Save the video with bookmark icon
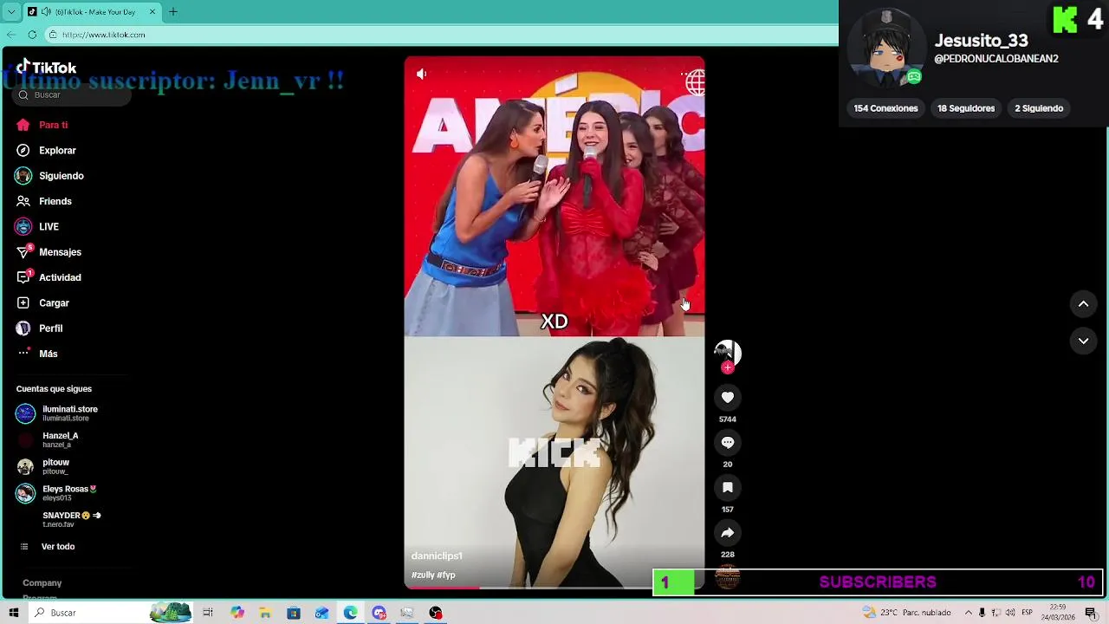This screenshot has height=624, width=1109. [728, 488]
